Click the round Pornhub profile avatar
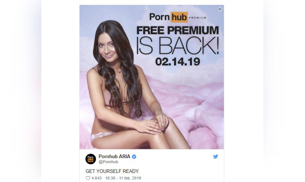 91,159
